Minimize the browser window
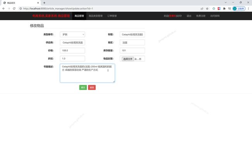This screenshot has height=142, width=252. tap(233, 2)
